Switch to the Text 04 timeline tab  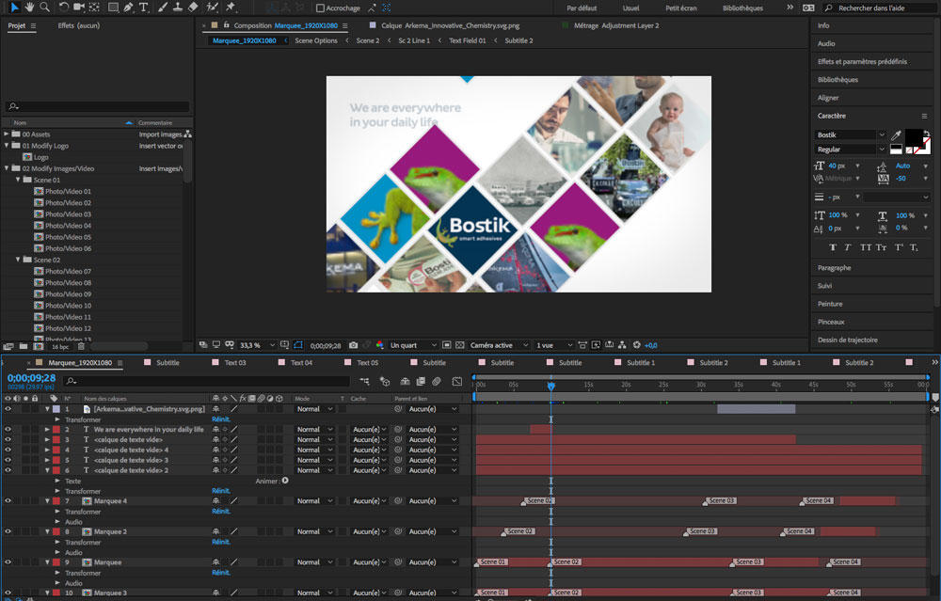tap(301, 363)
